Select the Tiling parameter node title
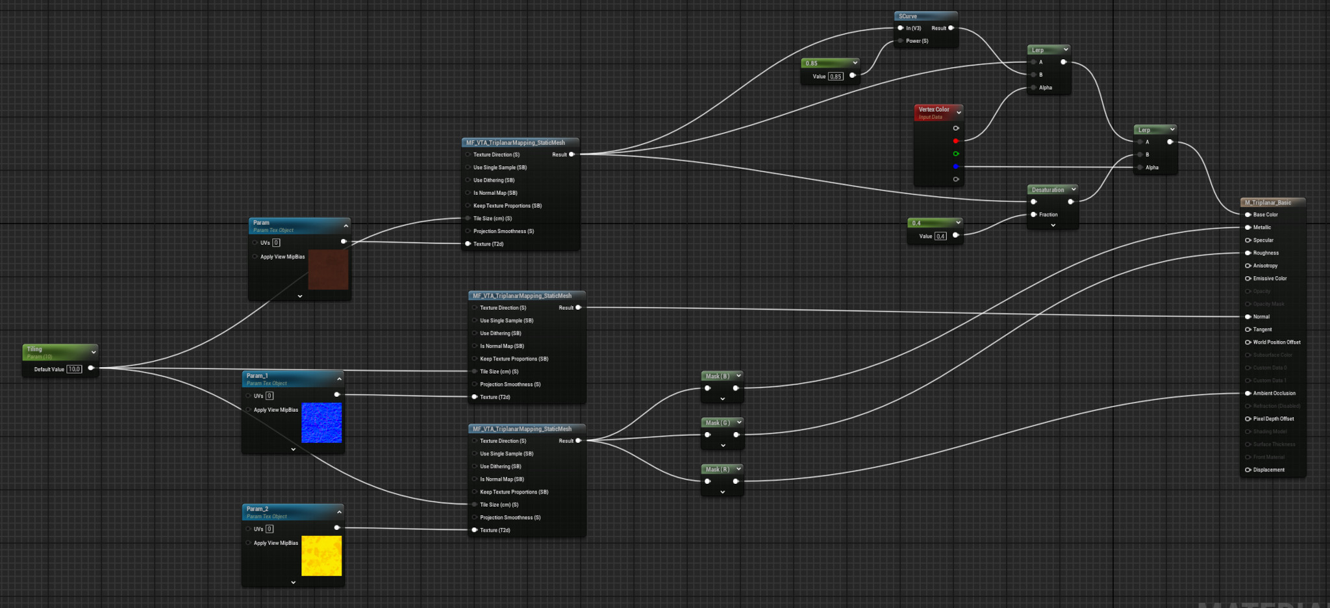 click(x=34, y=349)
